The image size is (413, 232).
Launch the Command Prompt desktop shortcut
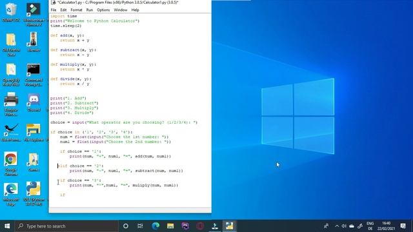point(34,75)
